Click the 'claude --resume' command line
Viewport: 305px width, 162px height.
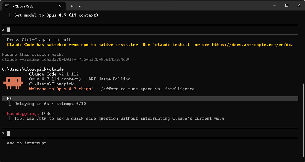pos(66,59)
